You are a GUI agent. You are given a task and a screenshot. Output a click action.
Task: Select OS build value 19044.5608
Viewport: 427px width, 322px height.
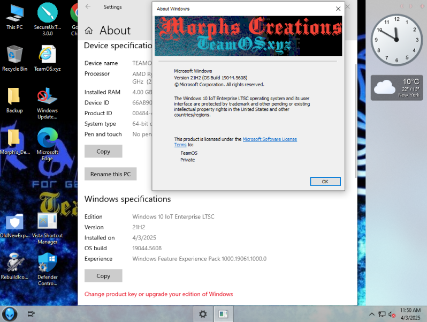(x=147, y=249)
